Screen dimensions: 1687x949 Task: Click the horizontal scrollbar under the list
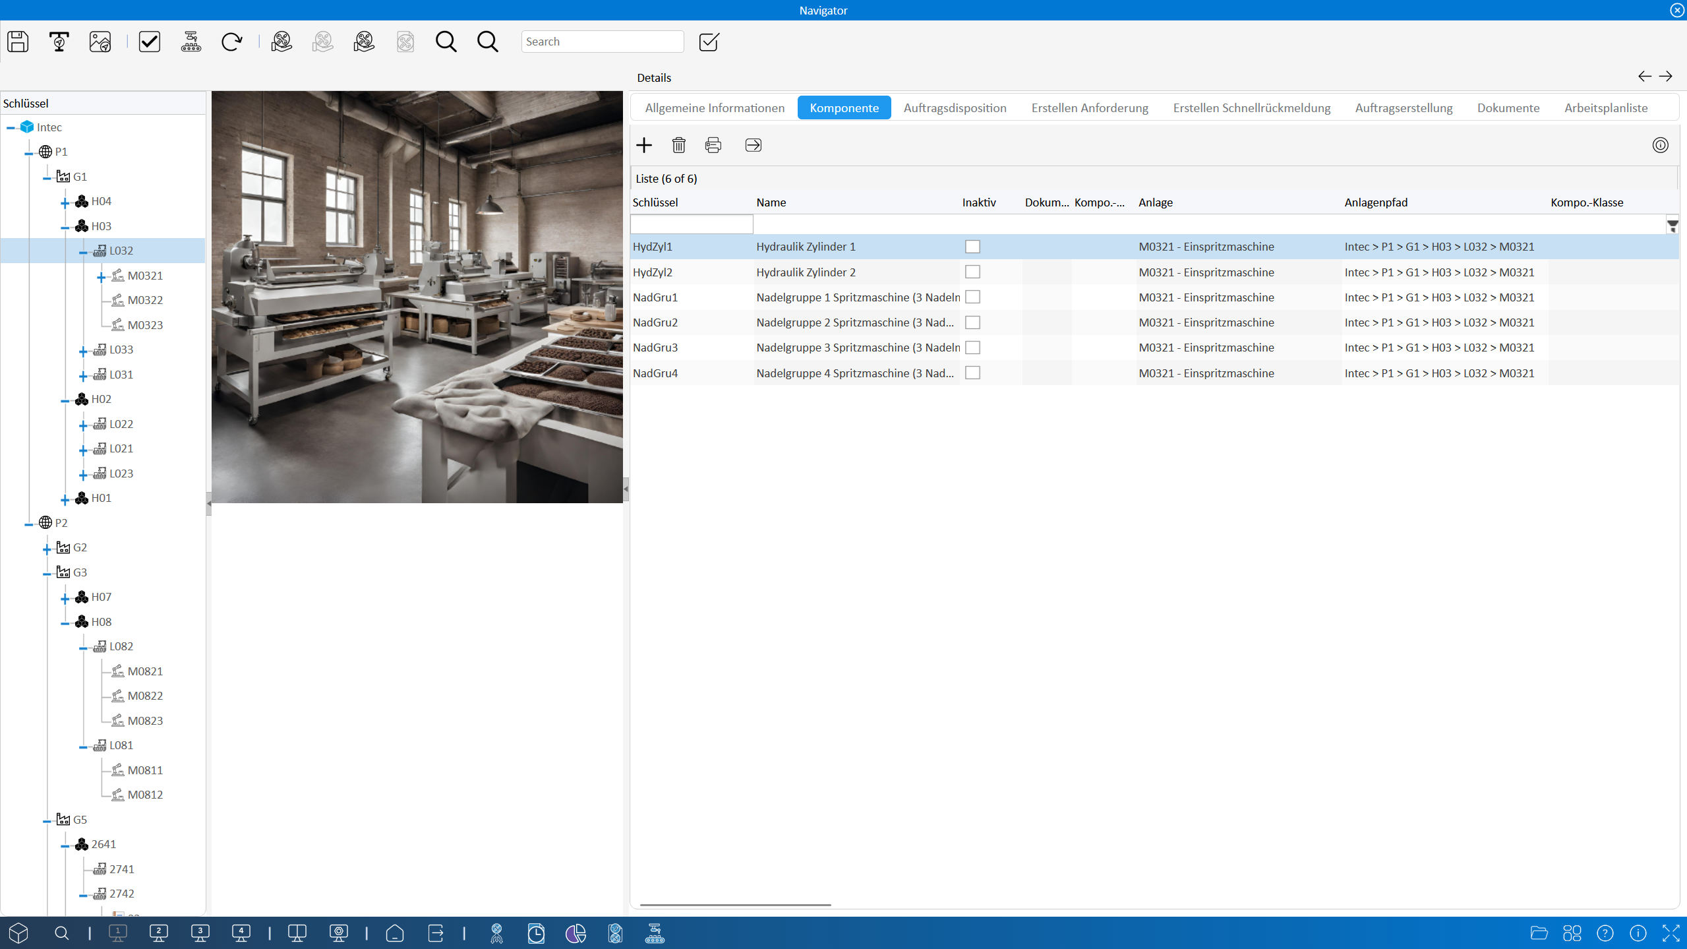pos(735,905)
